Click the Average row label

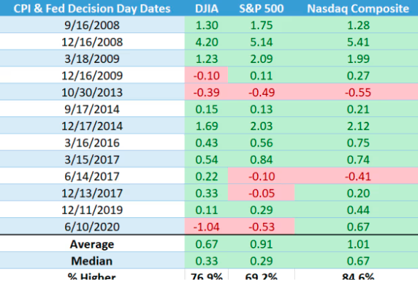91,244
